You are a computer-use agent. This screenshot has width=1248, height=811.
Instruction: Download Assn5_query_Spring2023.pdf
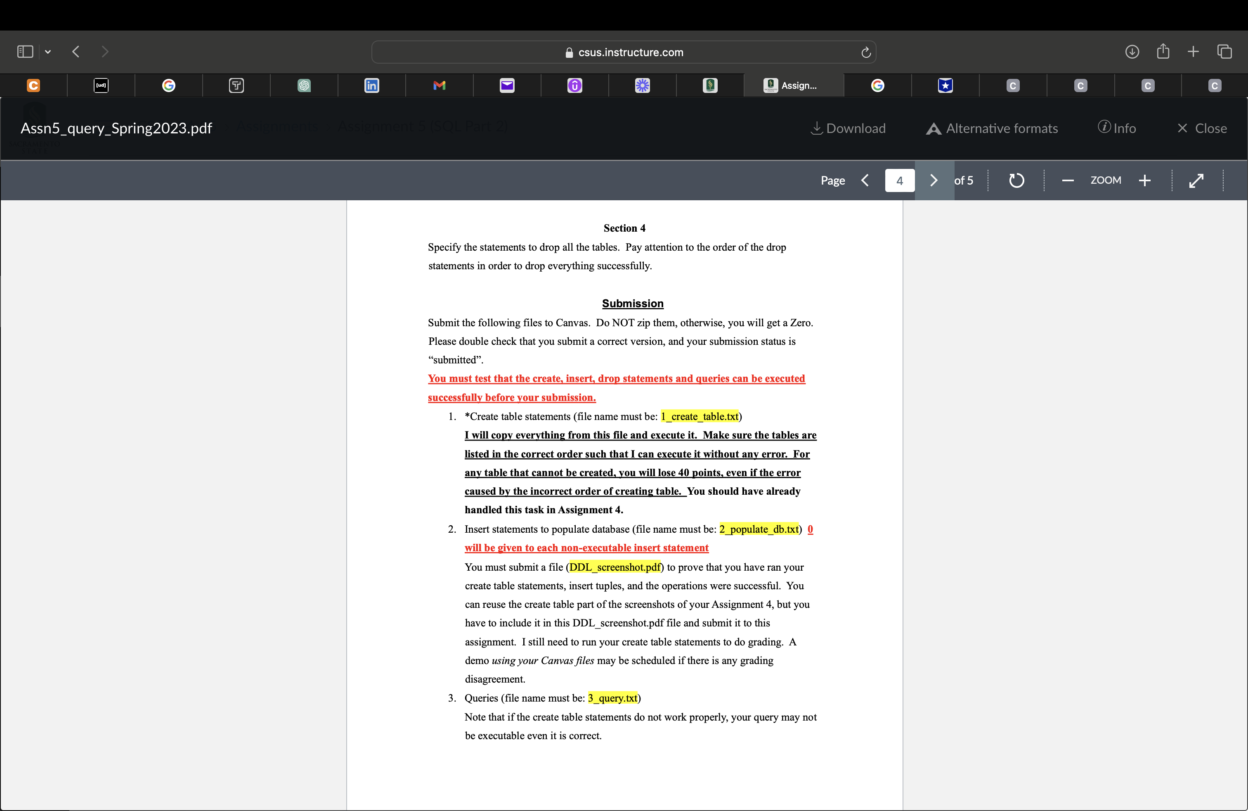click(847, 128)
